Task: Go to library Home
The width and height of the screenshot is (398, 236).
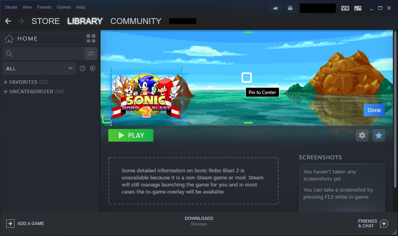Action: tap(43, 39)
